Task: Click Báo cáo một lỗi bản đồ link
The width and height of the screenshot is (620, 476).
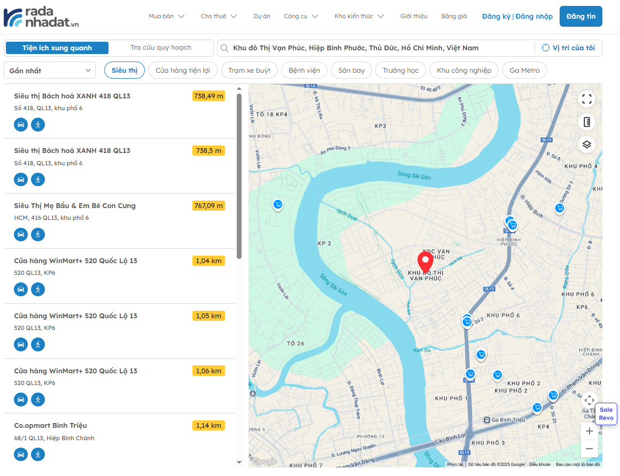Action: click(578, 464)
